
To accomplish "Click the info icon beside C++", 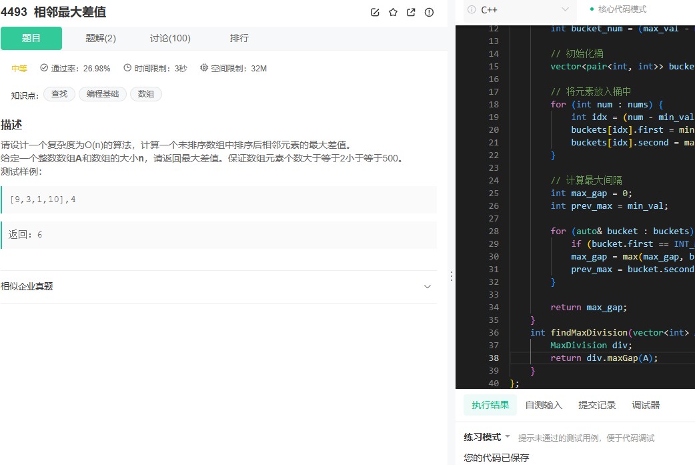I will [x=472, y=10].
